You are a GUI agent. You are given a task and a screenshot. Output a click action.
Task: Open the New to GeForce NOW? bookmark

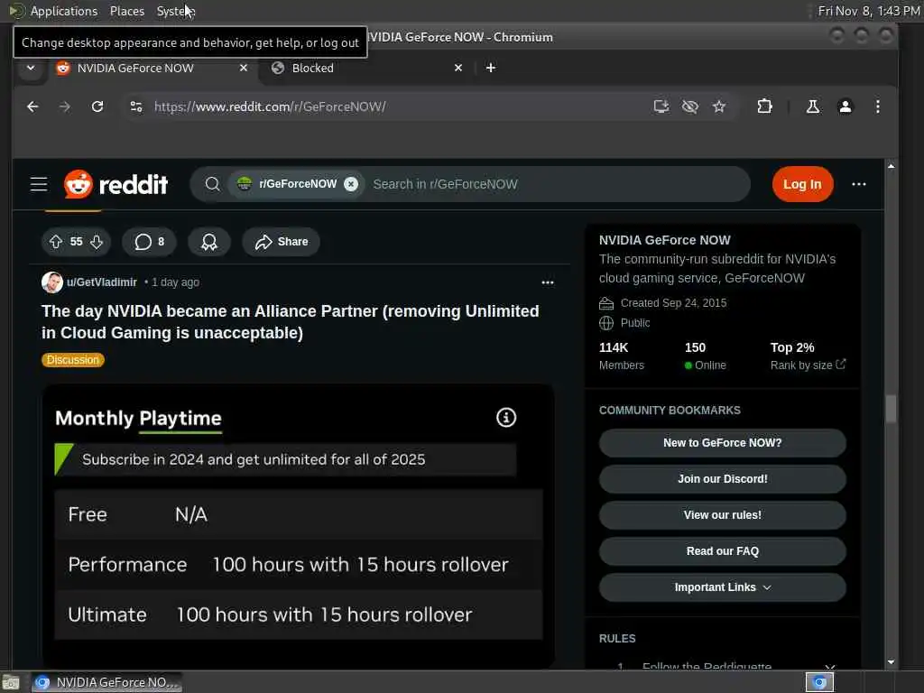(x=723, y=443)
